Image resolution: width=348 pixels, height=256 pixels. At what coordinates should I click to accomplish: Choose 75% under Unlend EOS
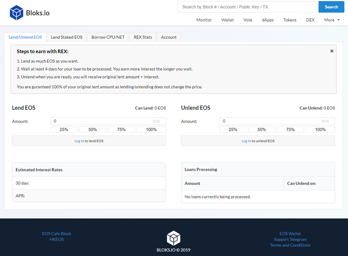291,129
